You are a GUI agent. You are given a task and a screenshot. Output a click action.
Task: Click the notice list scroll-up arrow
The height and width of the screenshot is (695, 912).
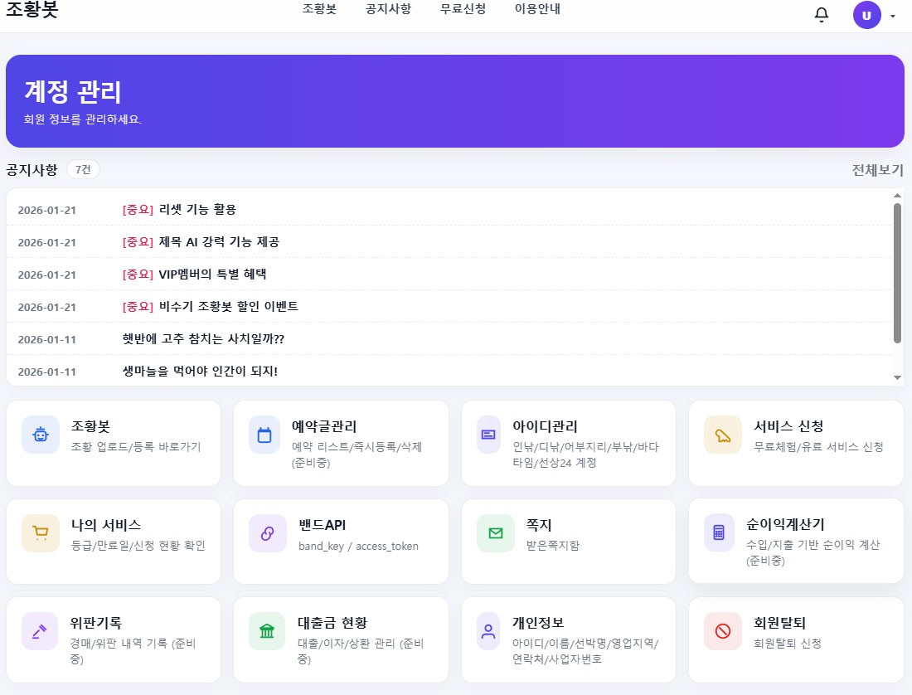897,196
